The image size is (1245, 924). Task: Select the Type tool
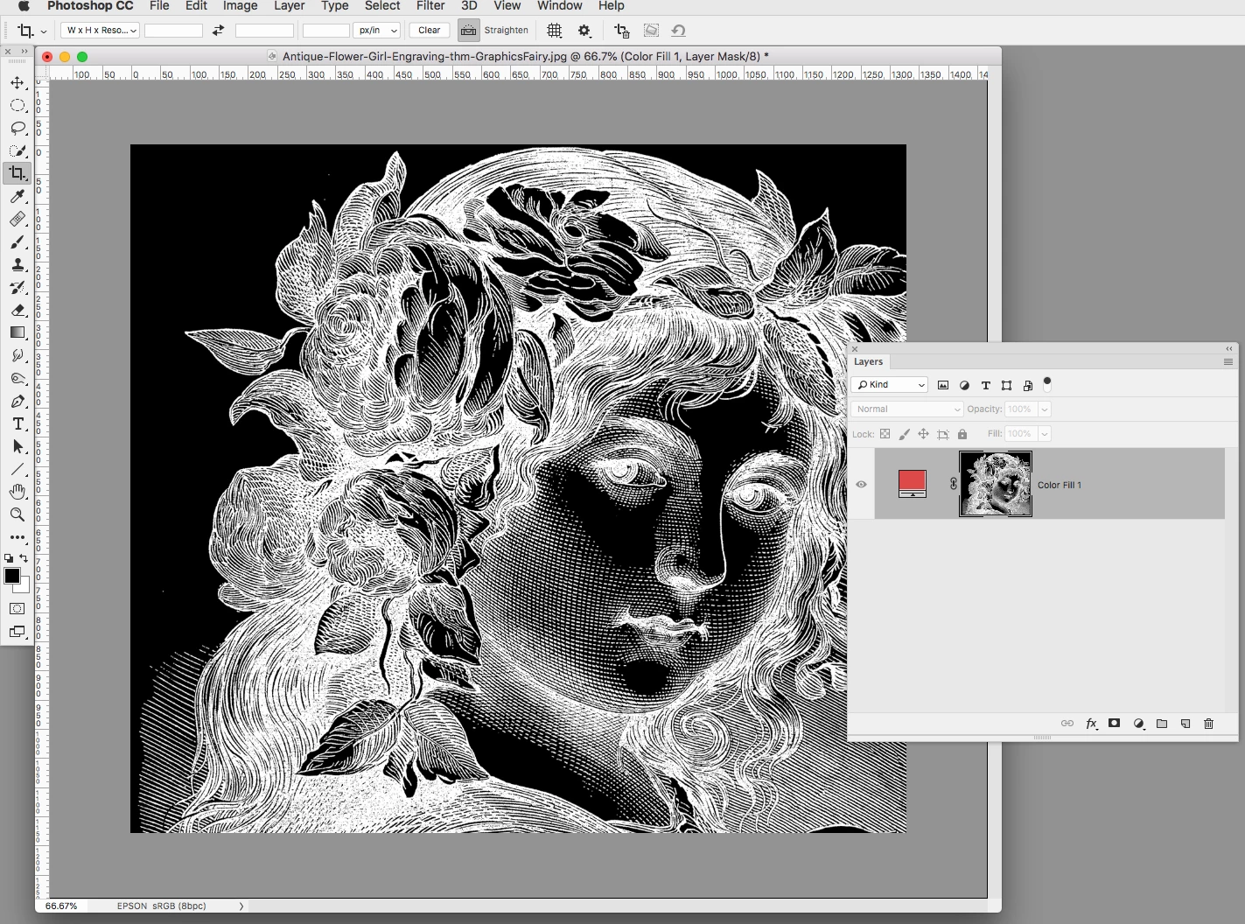pos(17,423)
